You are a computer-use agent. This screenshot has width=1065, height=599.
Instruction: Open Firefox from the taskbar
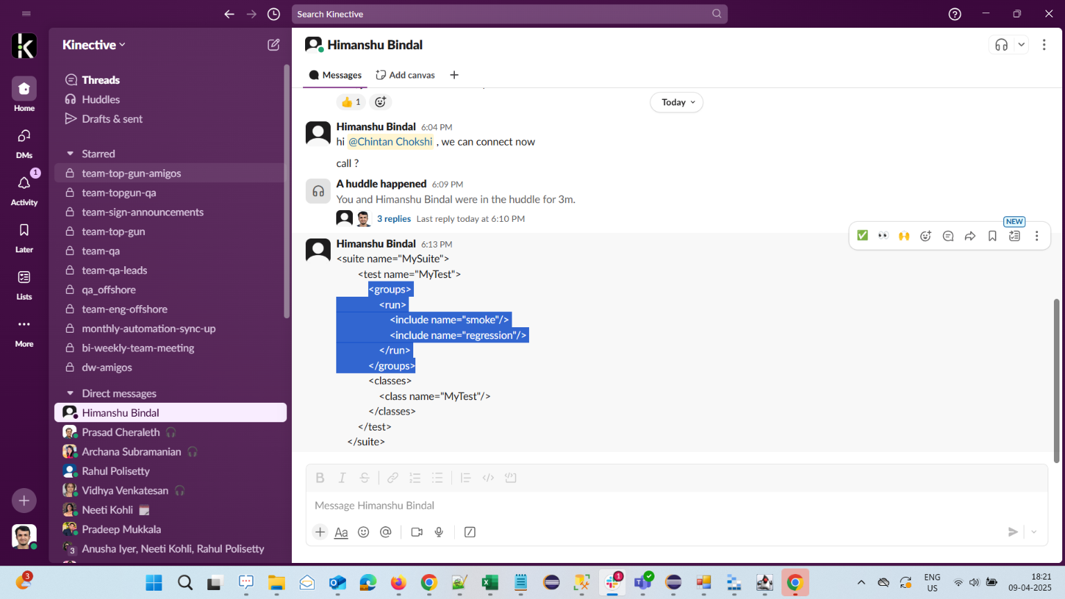click(x=399, y=582)
